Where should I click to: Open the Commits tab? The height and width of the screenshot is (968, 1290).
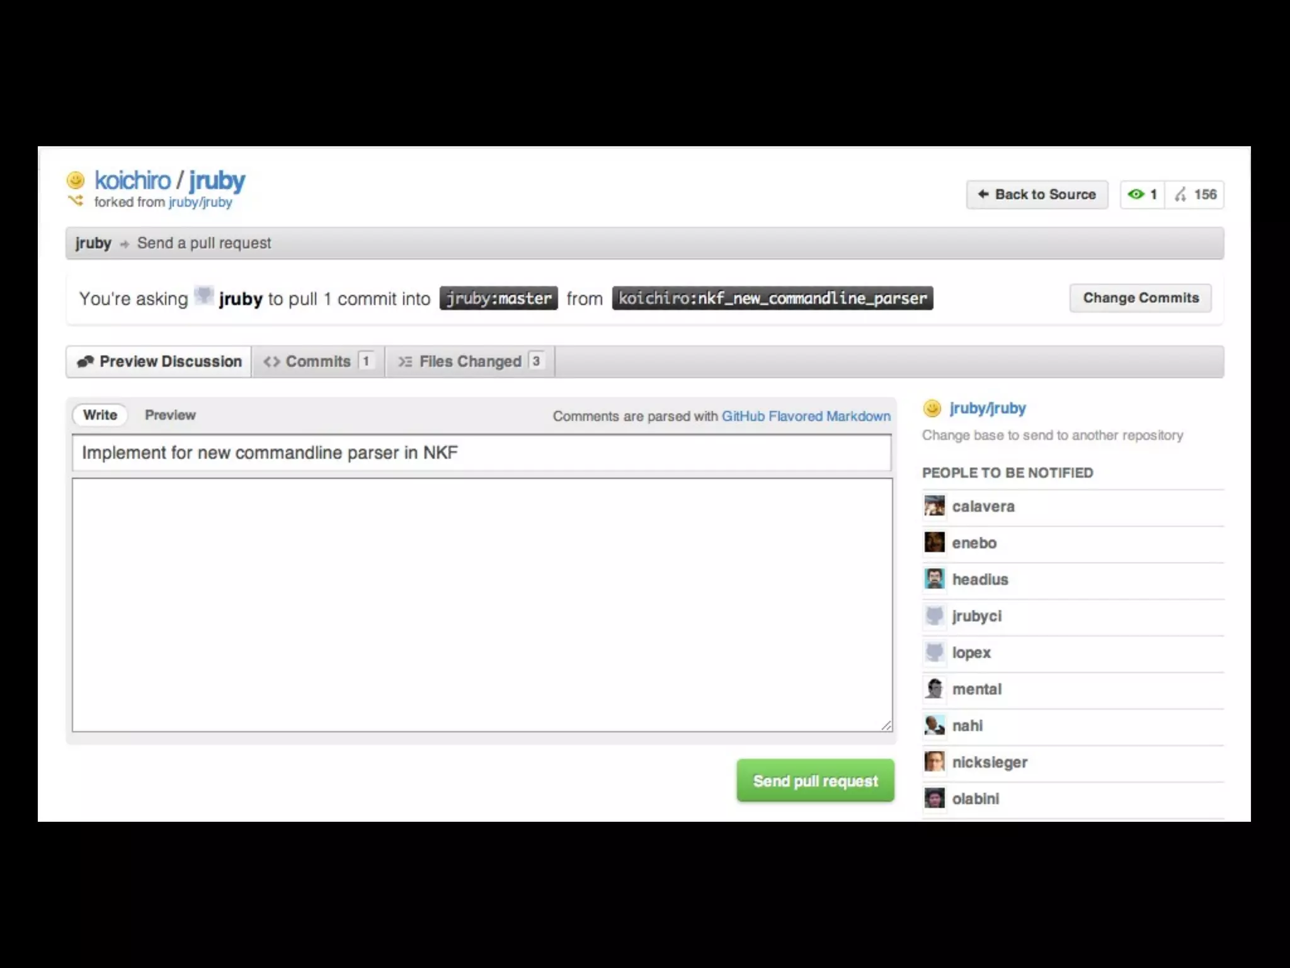pyautogui.click(x=317, y=361)
